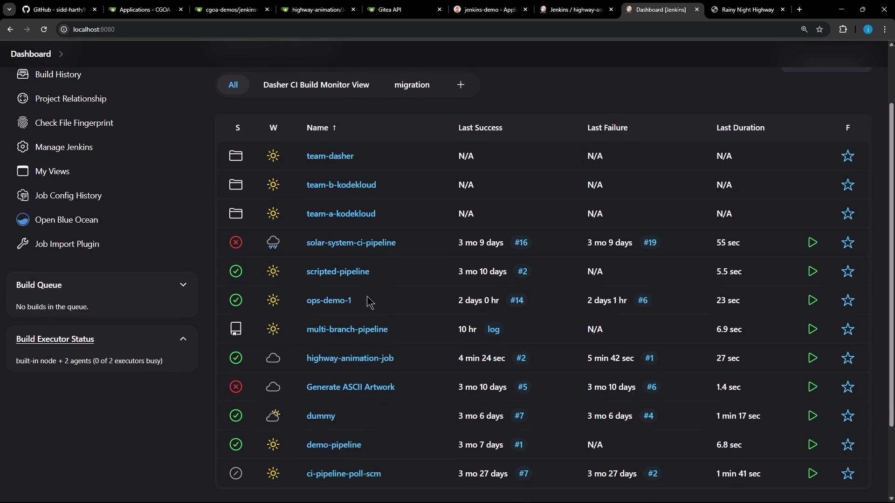Switch to the Gitea API browser tab
This screenshot has width=895, height=503.
click(x=404, y=9)
